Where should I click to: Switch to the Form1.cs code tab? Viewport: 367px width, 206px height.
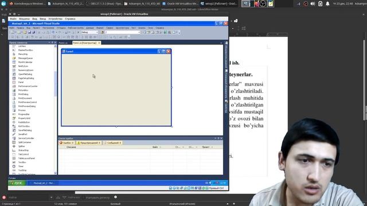(63, 43)
